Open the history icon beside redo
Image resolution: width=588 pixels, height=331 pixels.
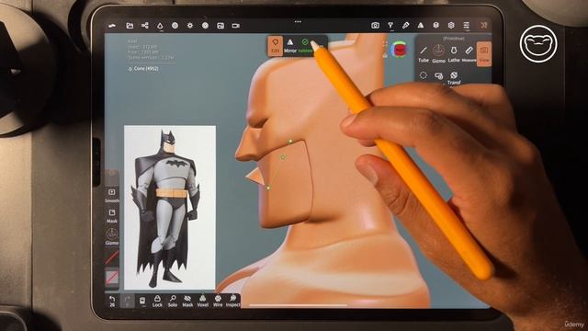point(142,301)
